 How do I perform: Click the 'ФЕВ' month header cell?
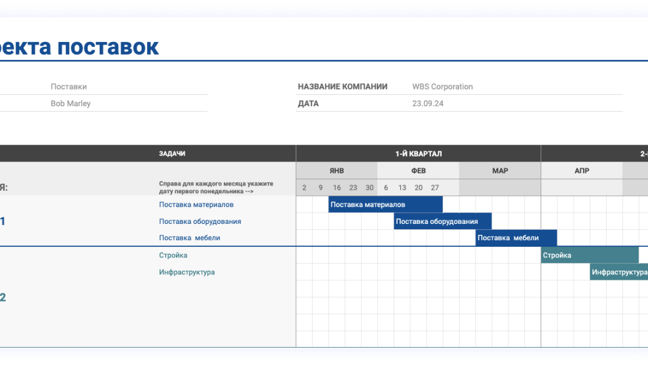tap(418, 170)
